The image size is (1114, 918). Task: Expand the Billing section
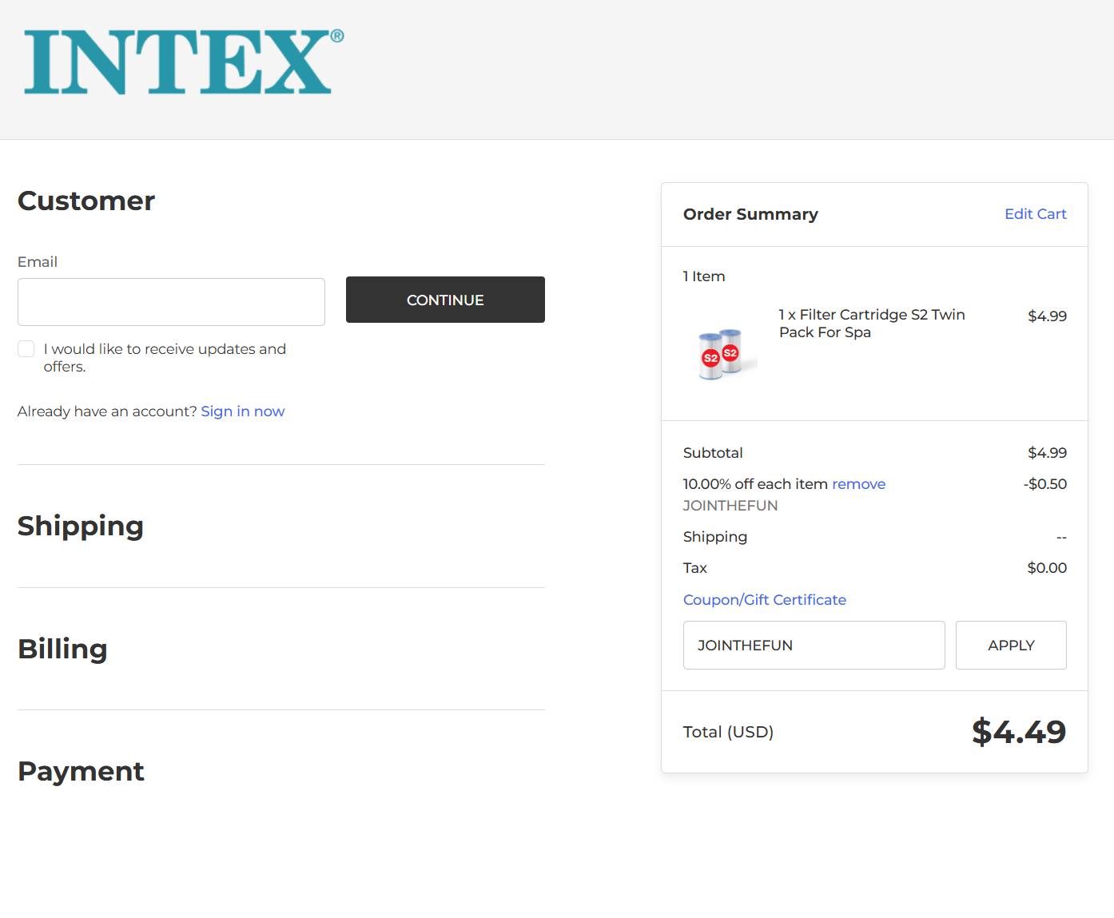click(x=62, y=650)
